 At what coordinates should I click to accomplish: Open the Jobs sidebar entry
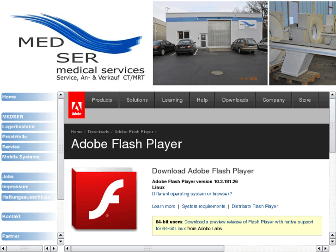coord(29,177)
